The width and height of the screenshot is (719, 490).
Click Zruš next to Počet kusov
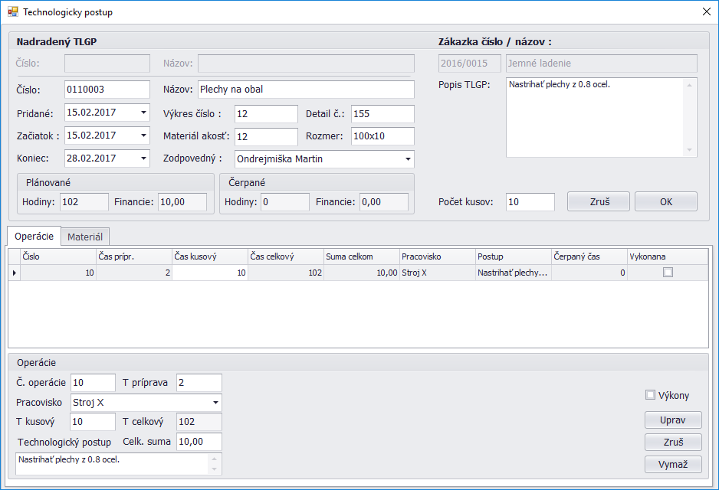coord(598,201)
